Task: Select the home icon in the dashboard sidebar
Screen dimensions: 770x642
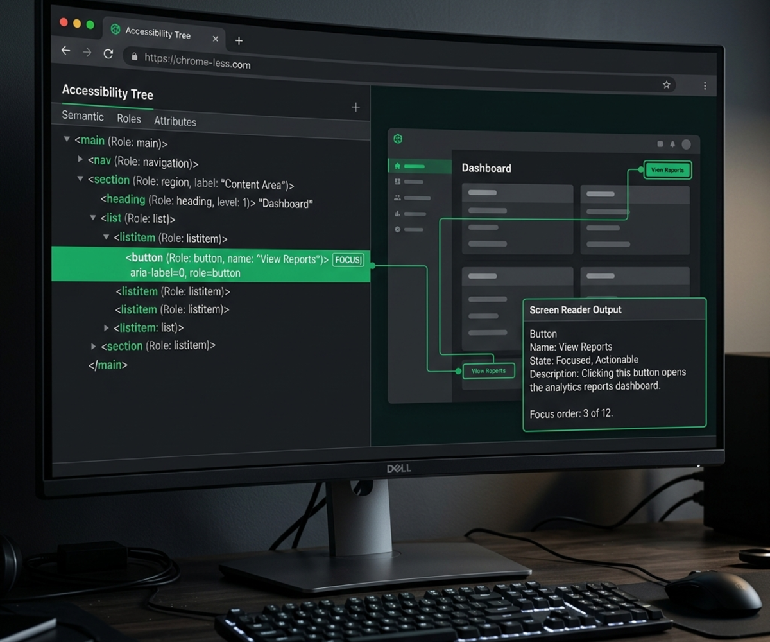Action: tap(397, 166)
